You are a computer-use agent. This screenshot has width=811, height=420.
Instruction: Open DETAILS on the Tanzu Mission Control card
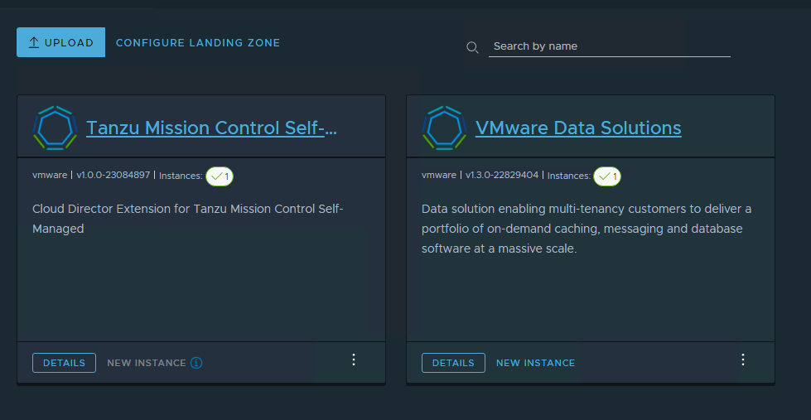point(64,363)
